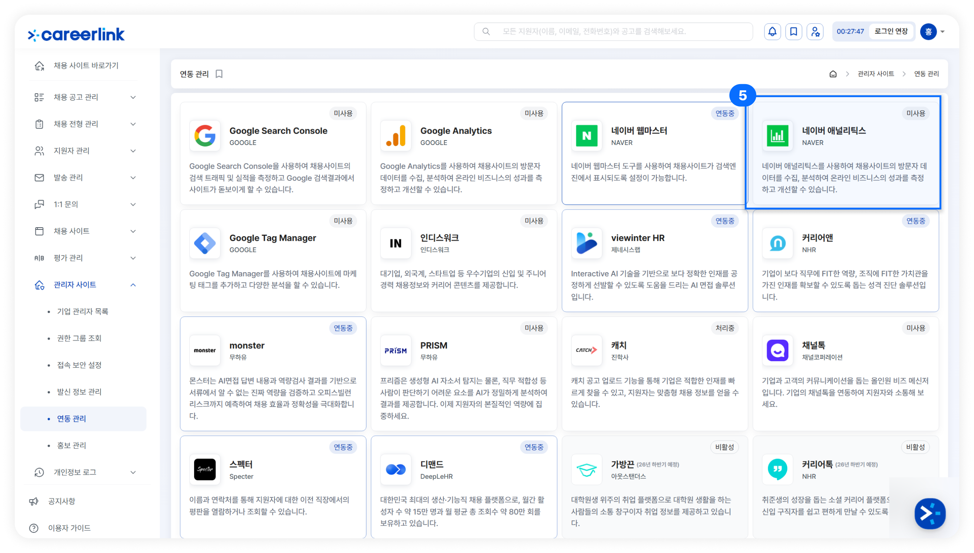Screen dimensions: 974x553
Task: Click the 스펙터 Specter logo
Action: pos(205,470)
